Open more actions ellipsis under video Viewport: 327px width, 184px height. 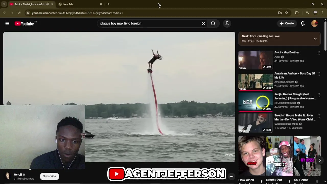[231, 176]
